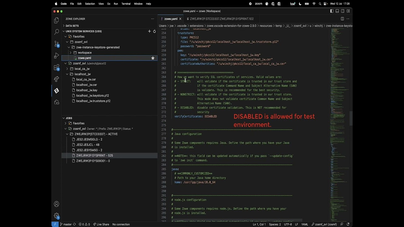Open the JES2:JESMSGLG - 2 spool file
Image resolution: width=404 pixels, height=227 pixels.
point(89,139)
